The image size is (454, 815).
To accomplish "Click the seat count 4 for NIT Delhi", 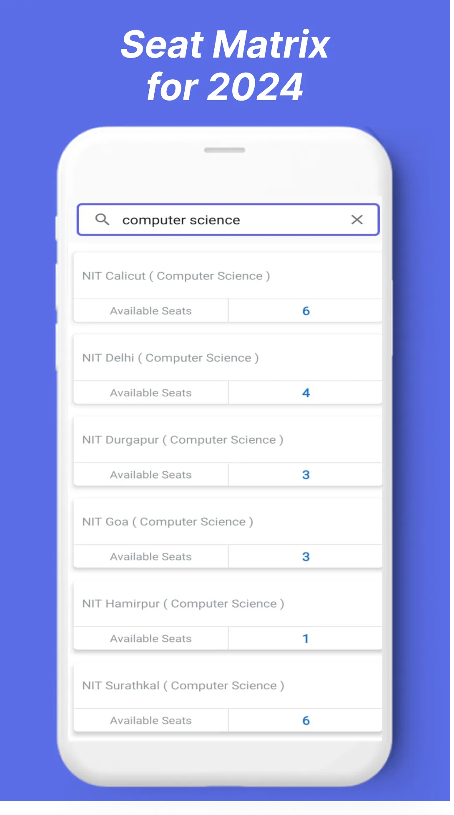I will pyautogui.click(x=306, y=392).
